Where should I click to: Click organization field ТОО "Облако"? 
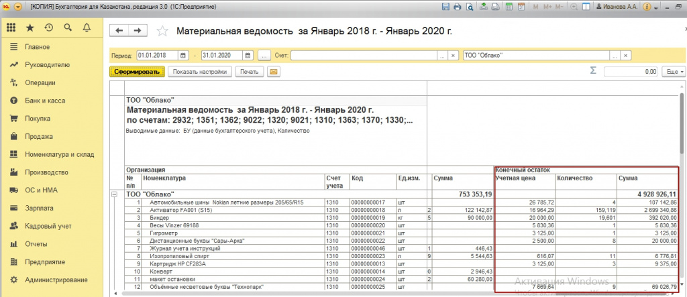tap(536, 56)
